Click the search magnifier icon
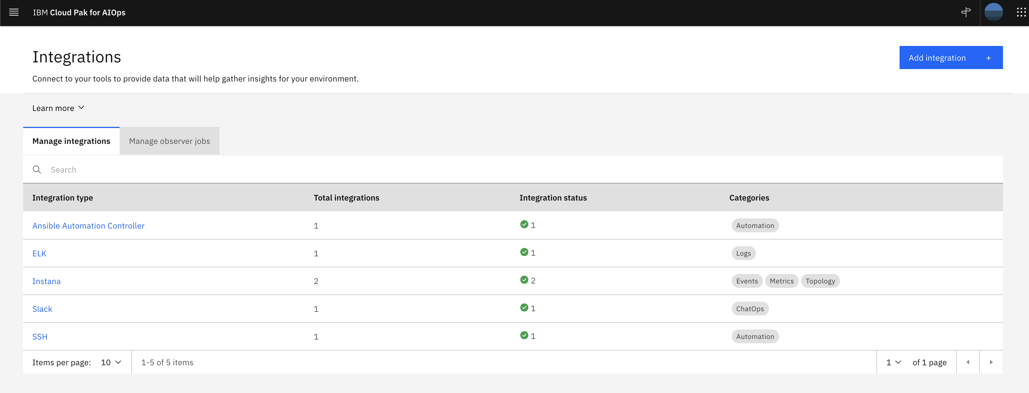This screenshot has width=1029, height=393. 37,170
